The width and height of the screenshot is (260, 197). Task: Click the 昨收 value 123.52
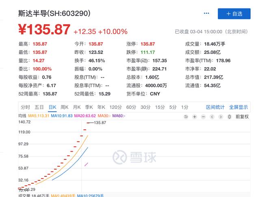tap(96, 52)
